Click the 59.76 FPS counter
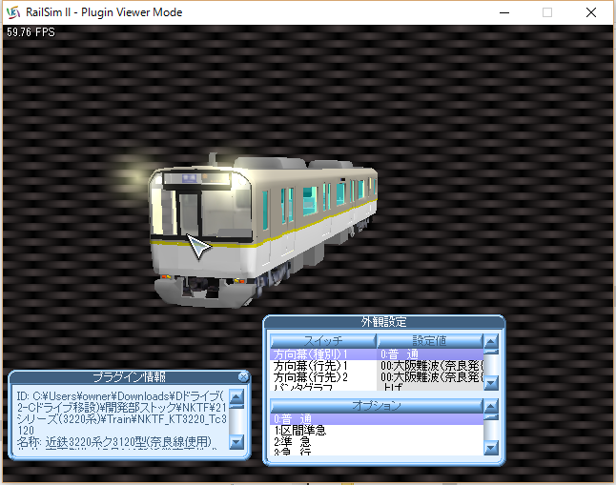 (31, 32)
